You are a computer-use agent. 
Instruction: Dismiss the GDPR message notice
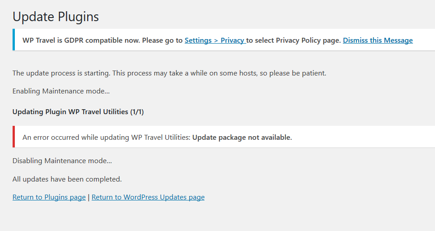tap(377, 40)
